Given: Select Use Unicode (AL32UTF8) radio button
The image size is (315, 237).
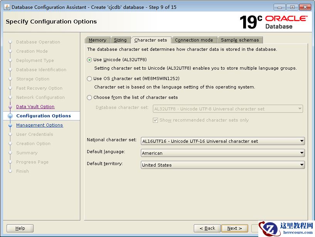Looking at the screenshot, I should click(90, 60).
